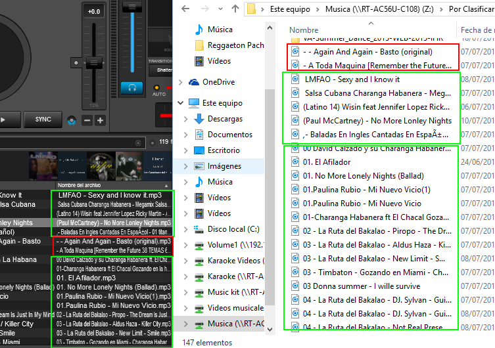Click the +0.0 pitch value display
This screenshot has height=348, width=495.
(94, 12)
